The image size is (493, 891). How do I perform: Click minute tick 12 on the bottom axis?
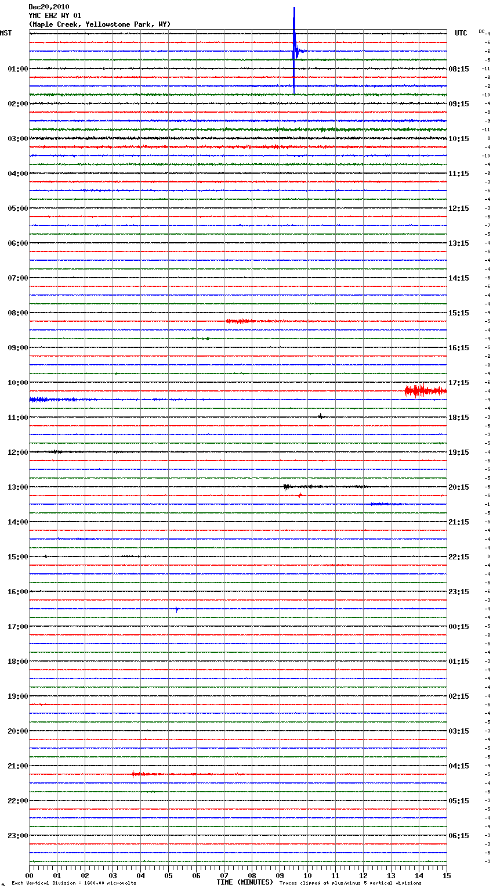364,875
